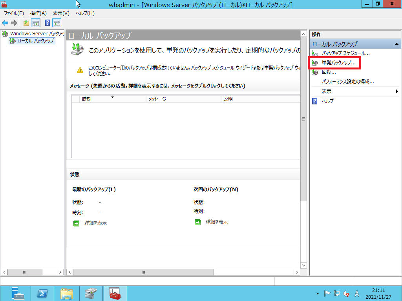Open PowerShell from the taskbar
402x301 pixels.
[x=42, y=294]
